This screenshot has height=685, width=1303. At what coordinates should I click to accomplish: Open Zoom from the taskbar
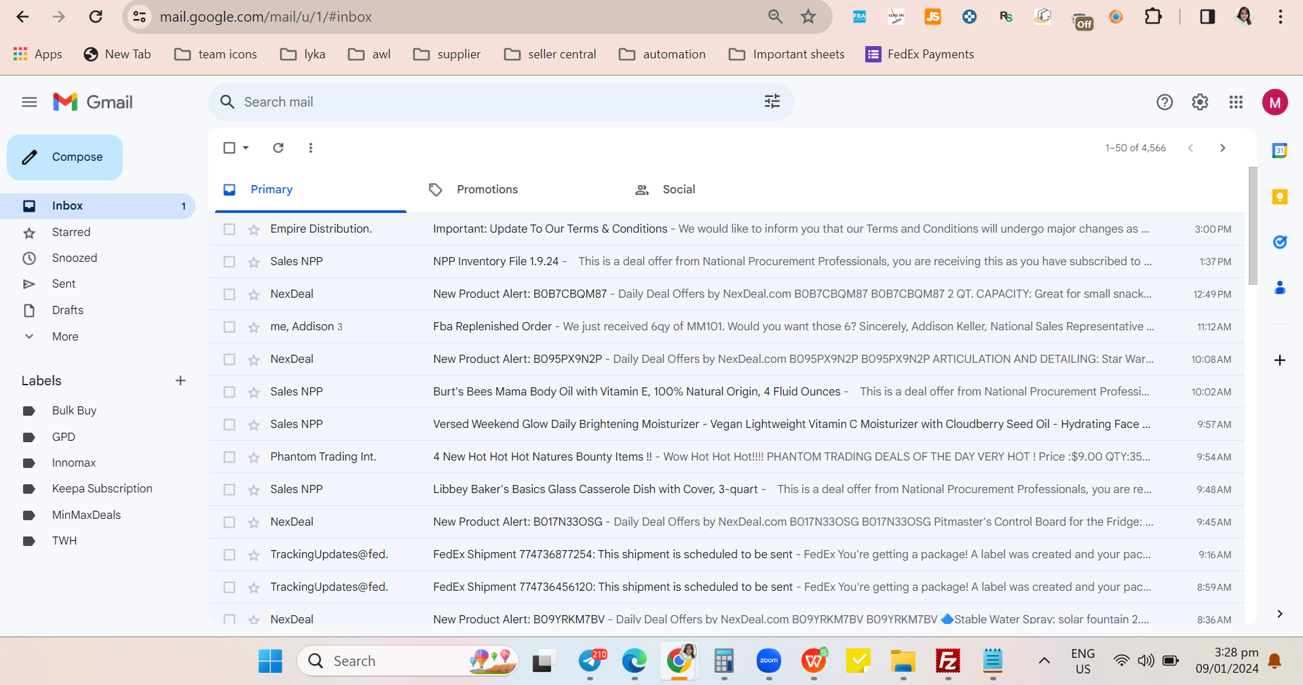tap(769, 661)
